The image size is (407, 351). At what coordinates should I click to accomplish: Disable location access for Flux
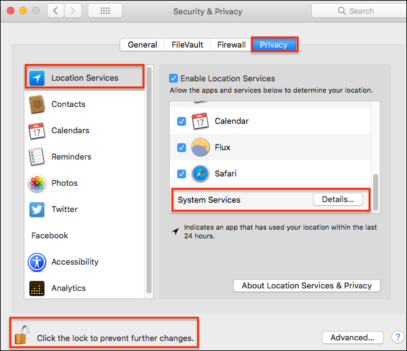pos(182,148)
